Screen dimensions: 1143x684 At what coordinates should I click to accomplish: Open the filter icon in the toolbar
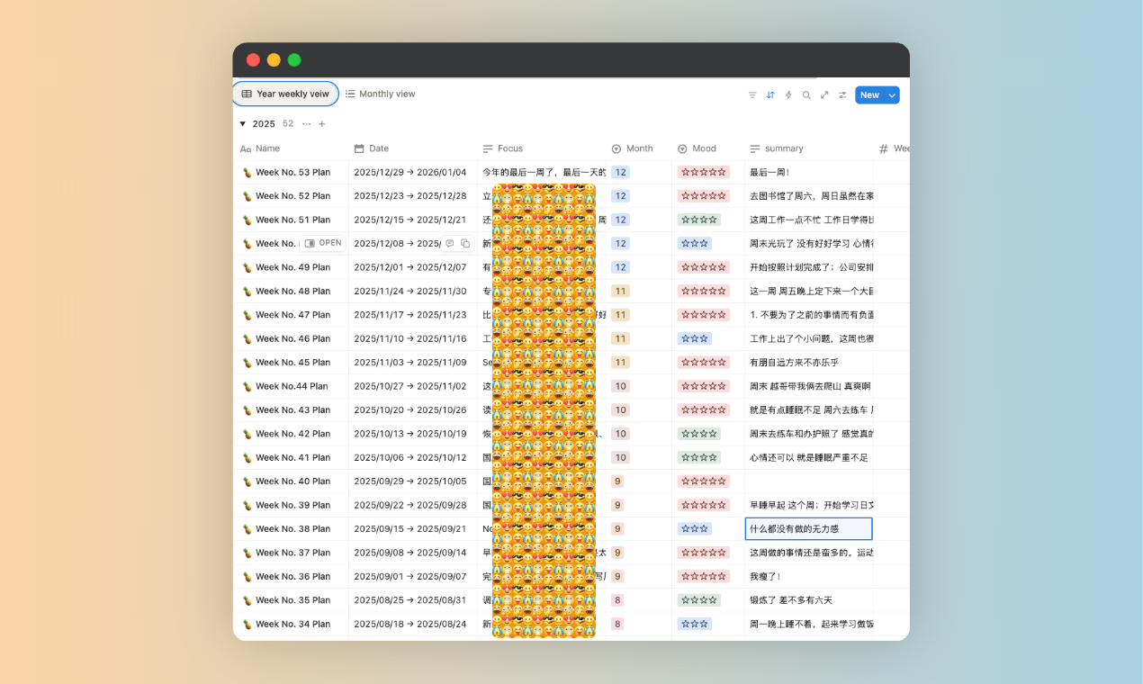752,95
